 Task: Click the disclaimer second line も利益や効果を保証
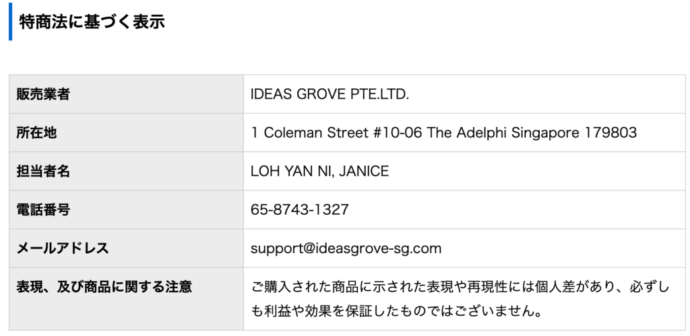tap(396, 312)
